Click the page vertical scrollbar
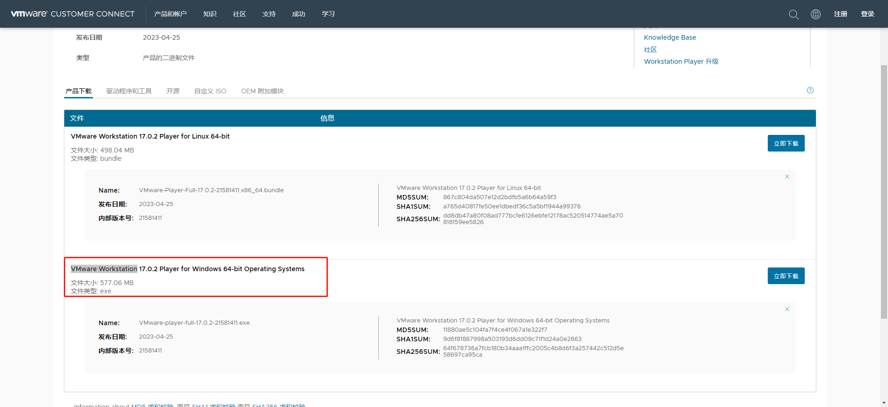The height and width of the screenshot is (407, 888). click(x=884, y=192)
